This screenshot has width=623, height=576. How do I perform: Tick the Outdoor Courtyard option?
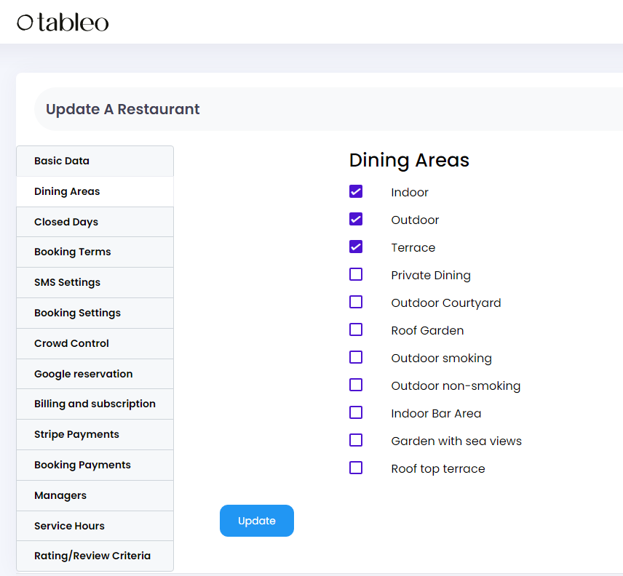point(356,302)
